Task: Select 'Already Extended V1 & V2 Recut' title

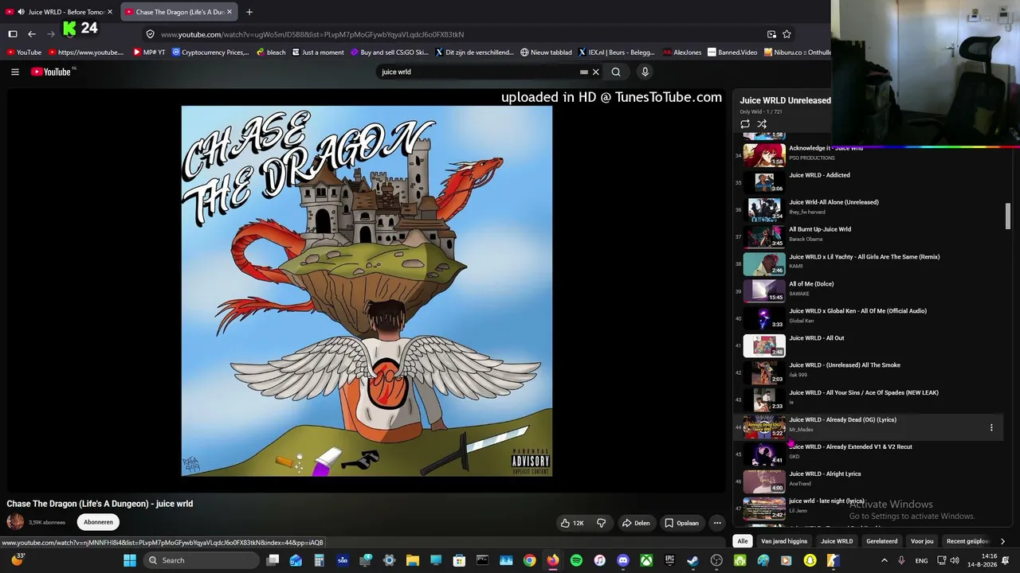Action: point(850,447)
